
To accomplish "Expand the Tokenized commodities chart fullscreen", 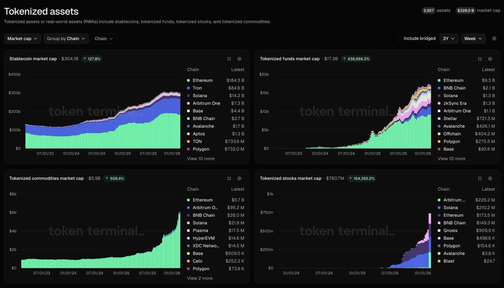I will click(x=229, y=178).
